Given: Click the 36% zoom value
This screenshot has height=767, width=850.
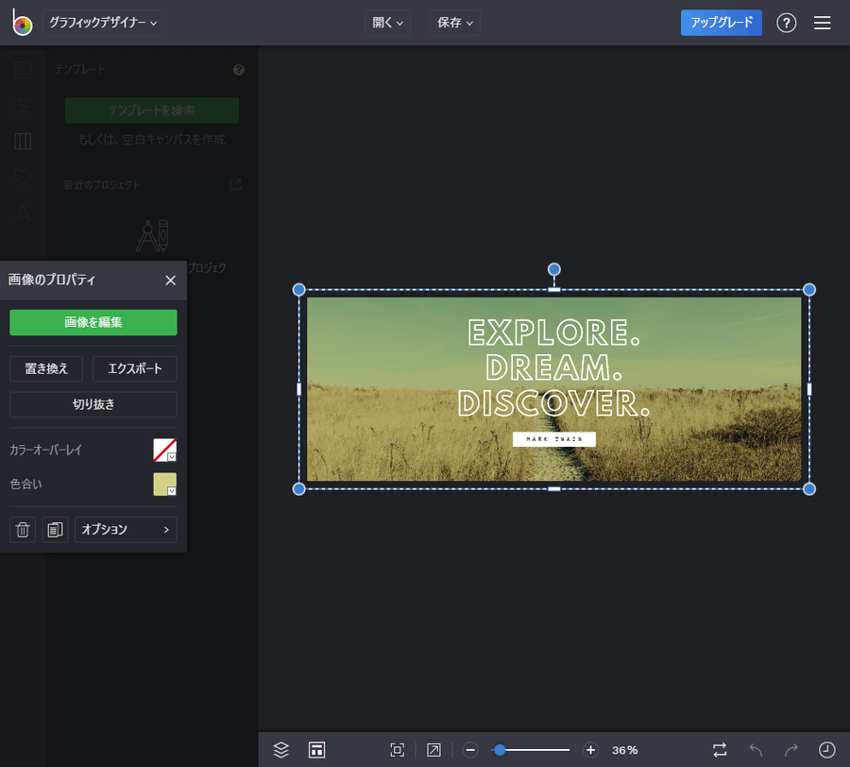Looking at the screenshot, I should coord(624,750).
